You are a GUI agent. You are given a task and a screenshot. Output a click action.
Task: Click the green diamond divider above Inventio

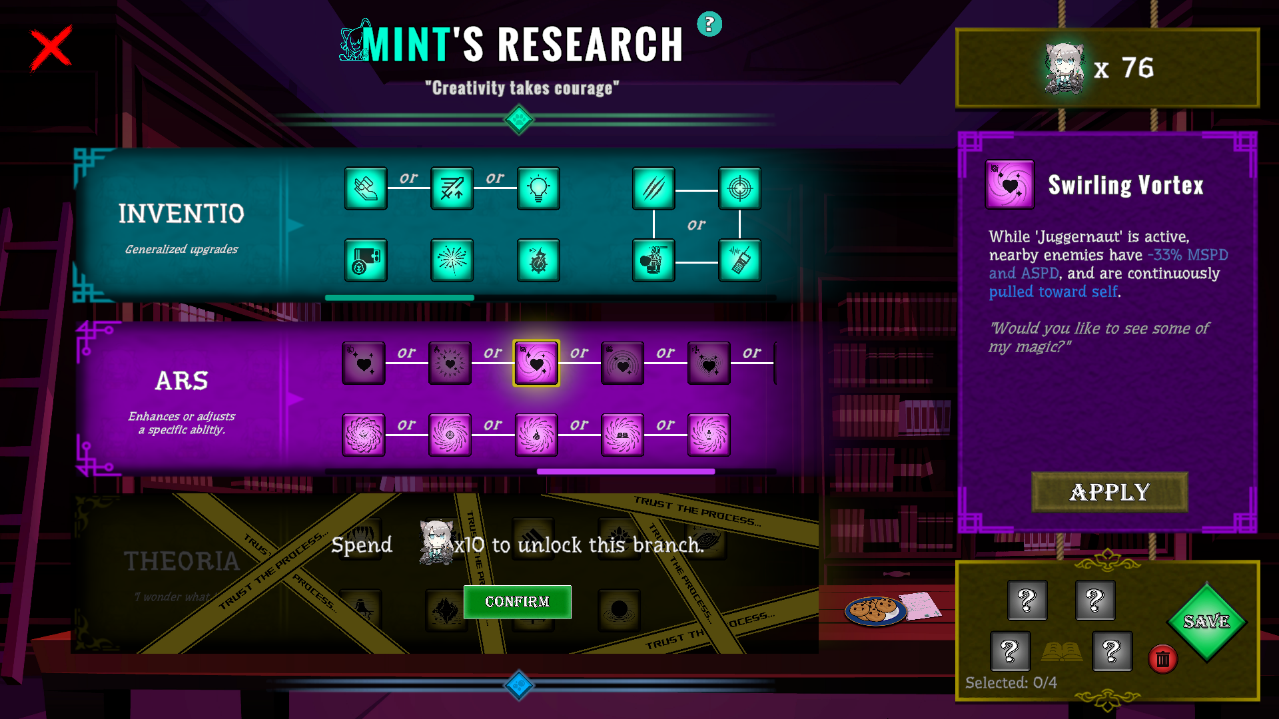(x=519, y=120)
